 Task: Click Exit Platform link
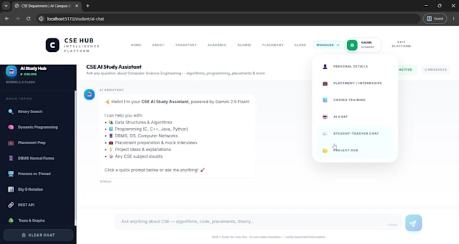pos(402,44)
